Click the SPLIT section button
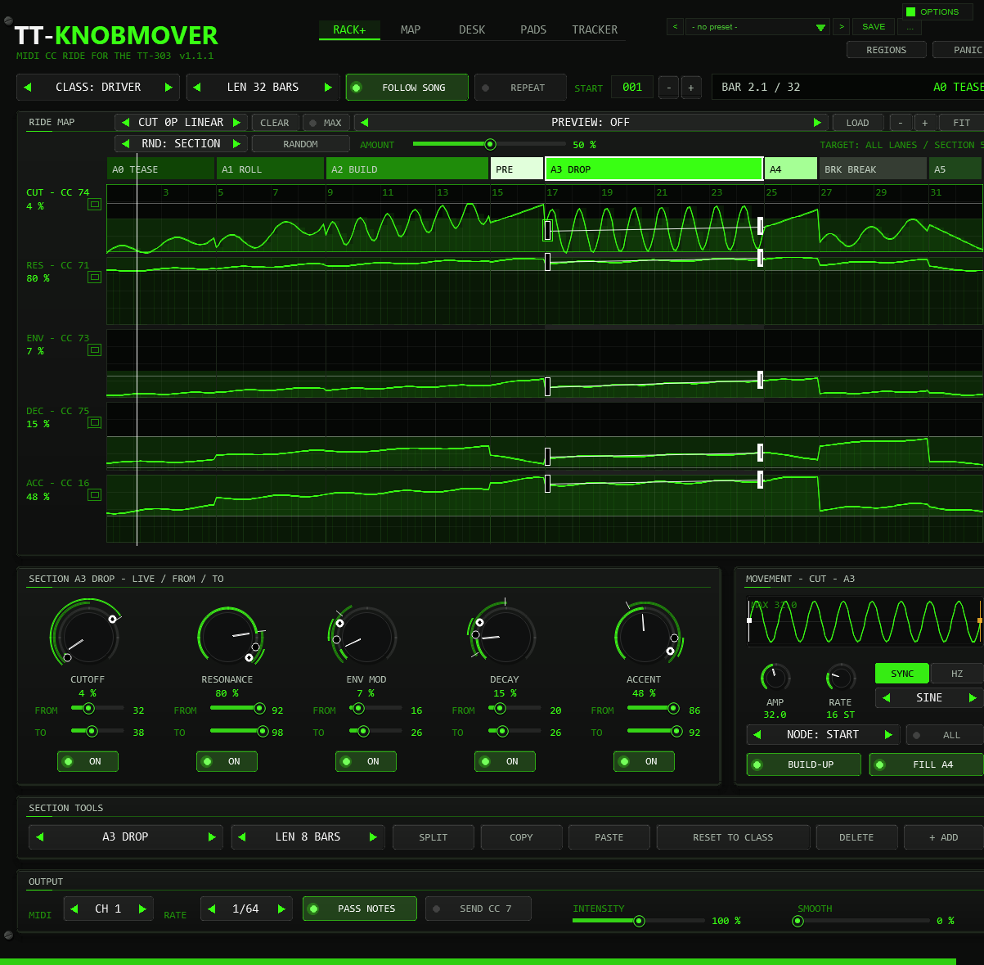 (x=434, y=837)
